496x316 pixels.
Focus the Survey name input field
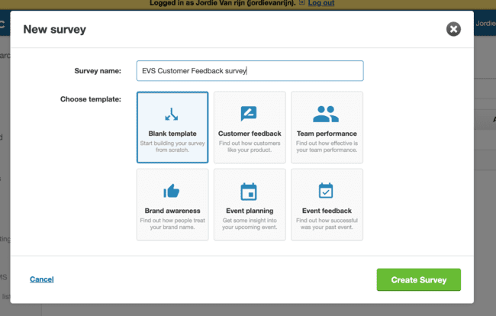(x=250, y=71)
